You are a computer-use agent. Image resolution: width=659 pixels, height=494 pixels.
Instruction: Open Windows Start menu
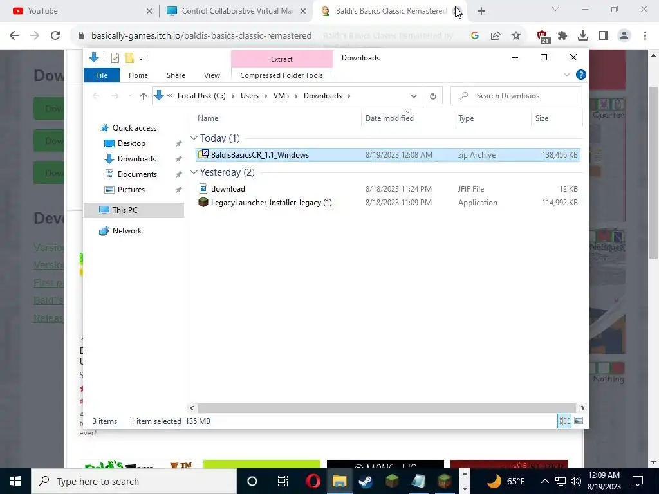[15, 481]
